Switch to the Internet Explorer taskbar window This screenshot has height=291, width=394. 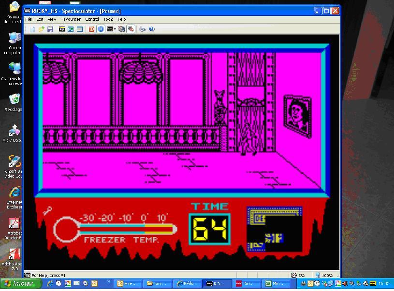pyautogui.click(x=187, y=283)
